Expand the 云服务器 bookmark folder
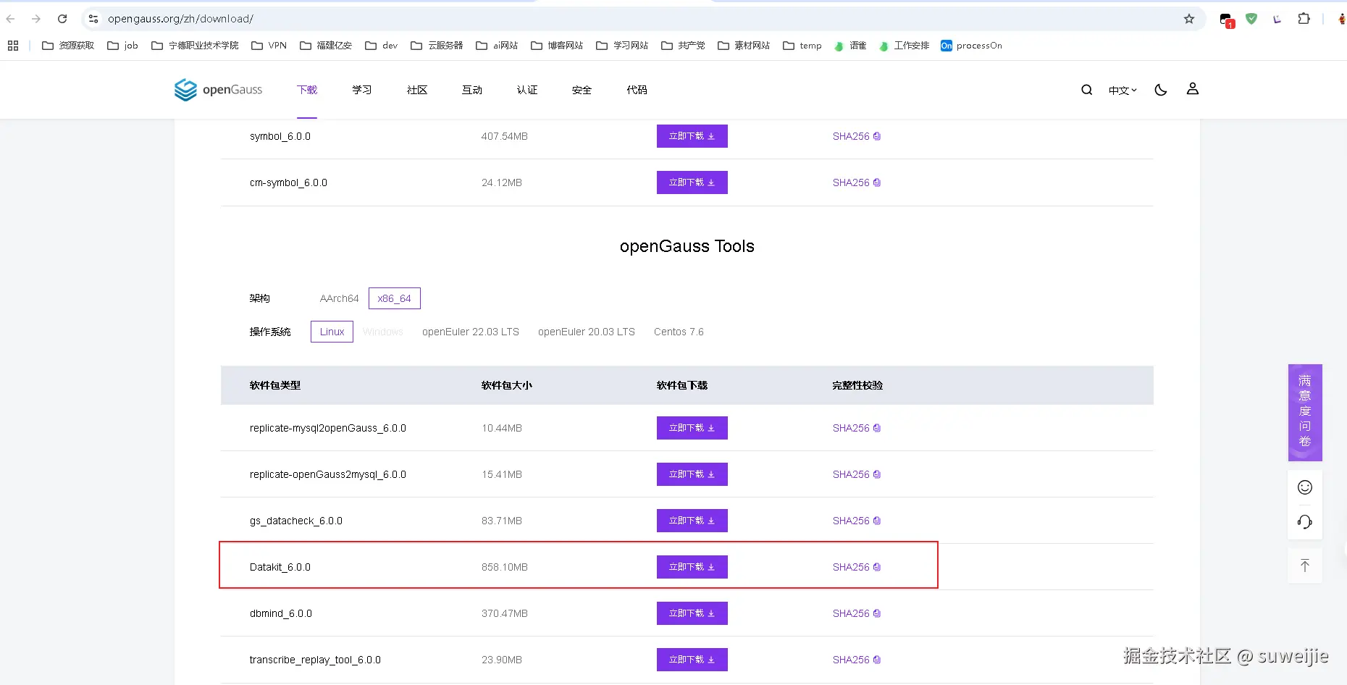This screenshot has height=685, width=1347. click(437, 46)
